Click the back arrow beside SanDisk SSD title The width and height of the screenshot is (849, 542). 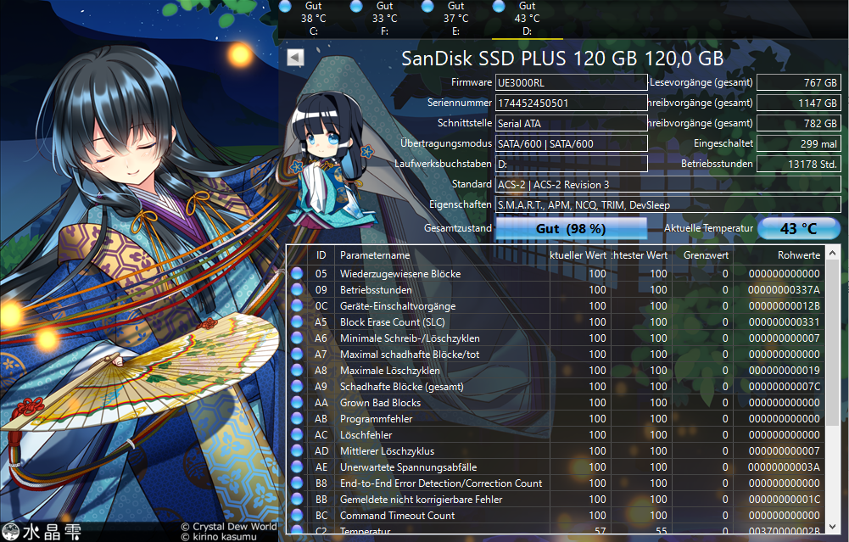click(294, 57)
